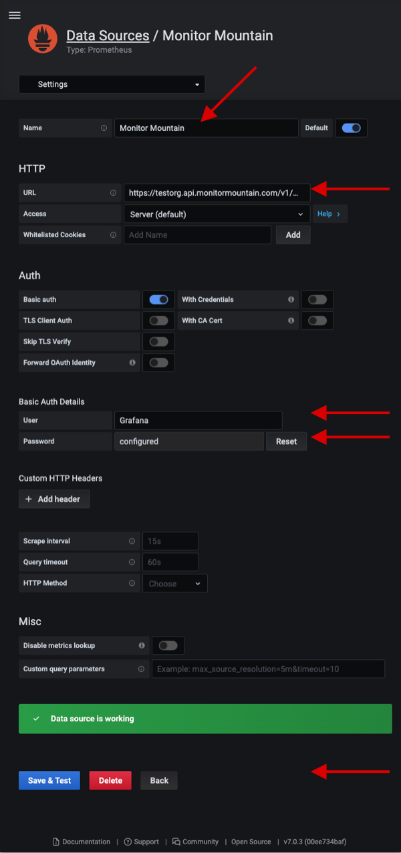
Task: Open the Settings page dropdown
Action: pyautogui.click(x=112, y=84)
